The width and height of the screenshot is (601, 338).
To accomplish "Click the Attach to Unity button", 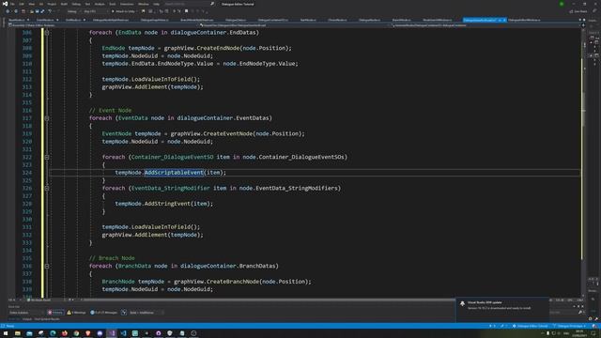I will click(x=124, y=11).
